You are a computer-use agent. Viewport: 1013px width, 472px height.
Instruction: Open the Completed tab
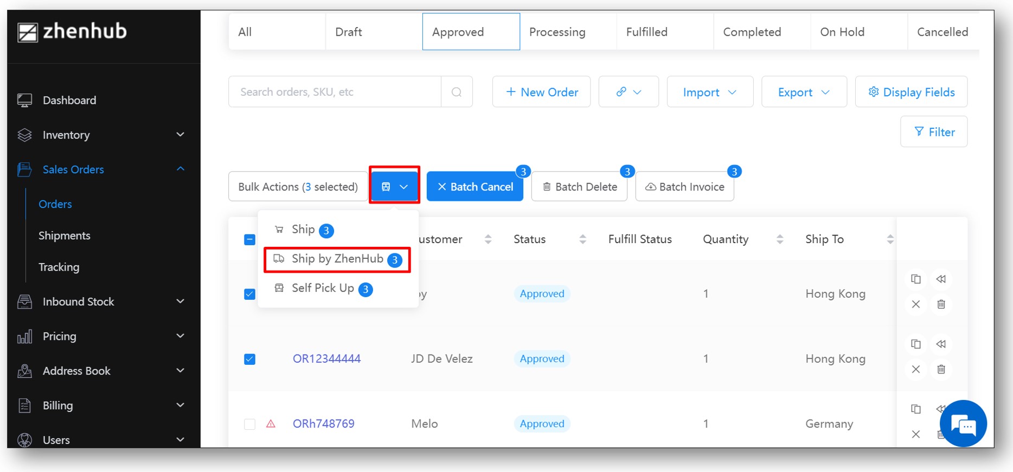pos(762,32)
